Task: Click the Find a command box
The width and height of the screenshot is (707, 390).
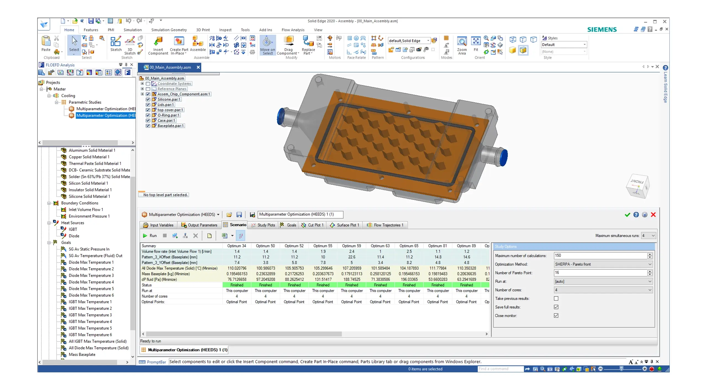Action: (x=500, y=369)
